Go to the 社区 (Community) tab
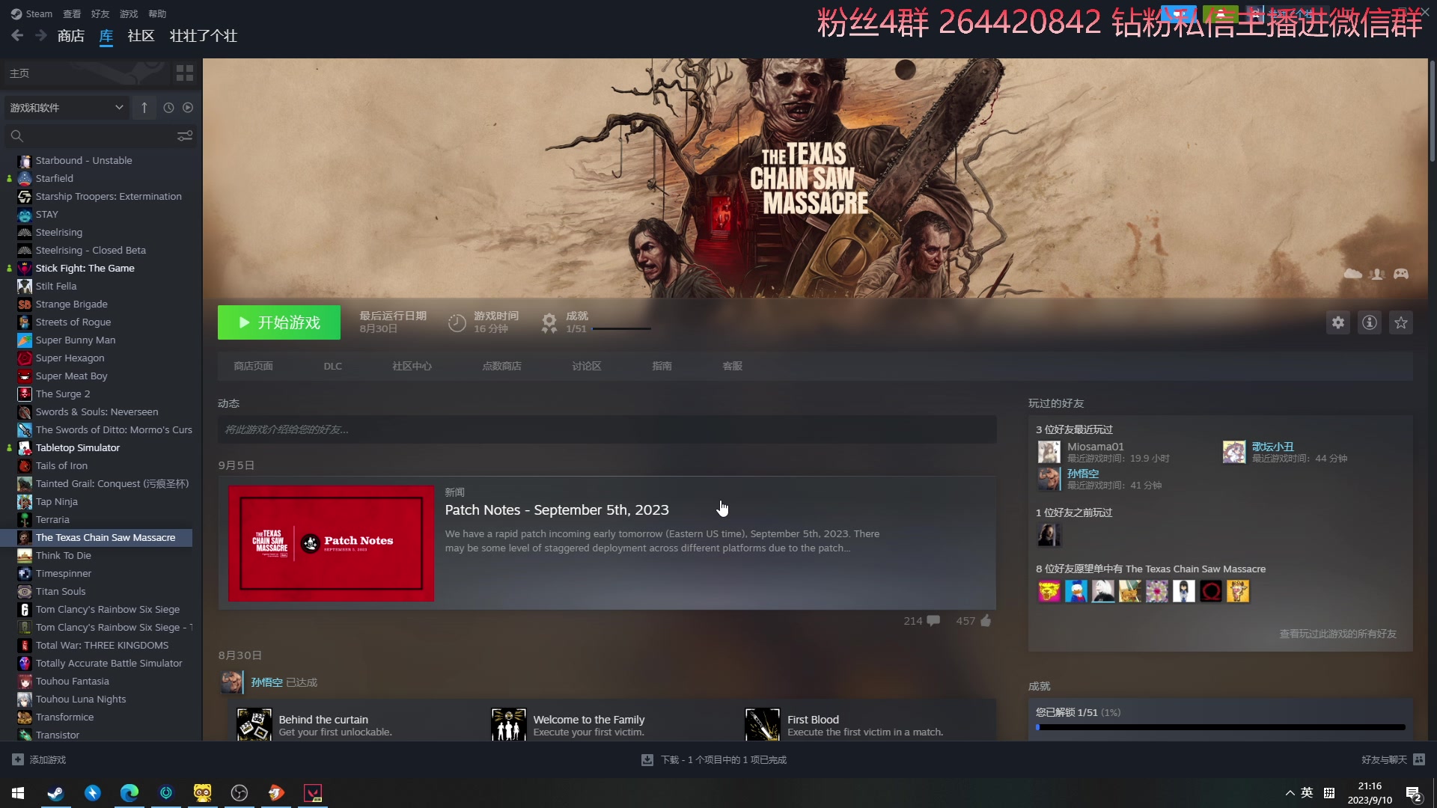The width and height of the screenshot is (1437, 808). (x=141, y=36)
